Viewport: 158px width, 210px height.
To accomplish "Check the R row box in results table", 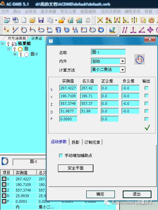I will click(4, 196).
